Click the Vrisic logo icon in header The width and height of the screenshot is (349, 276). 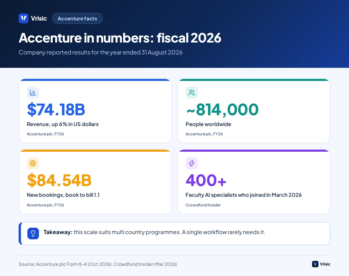coord(24,18)
